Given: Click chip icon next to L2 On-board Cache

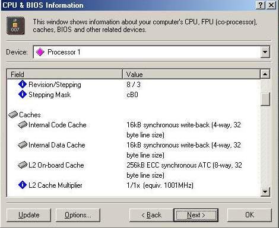Looking at the screenshot, I should pyautogui.click(x=23, y=165).
